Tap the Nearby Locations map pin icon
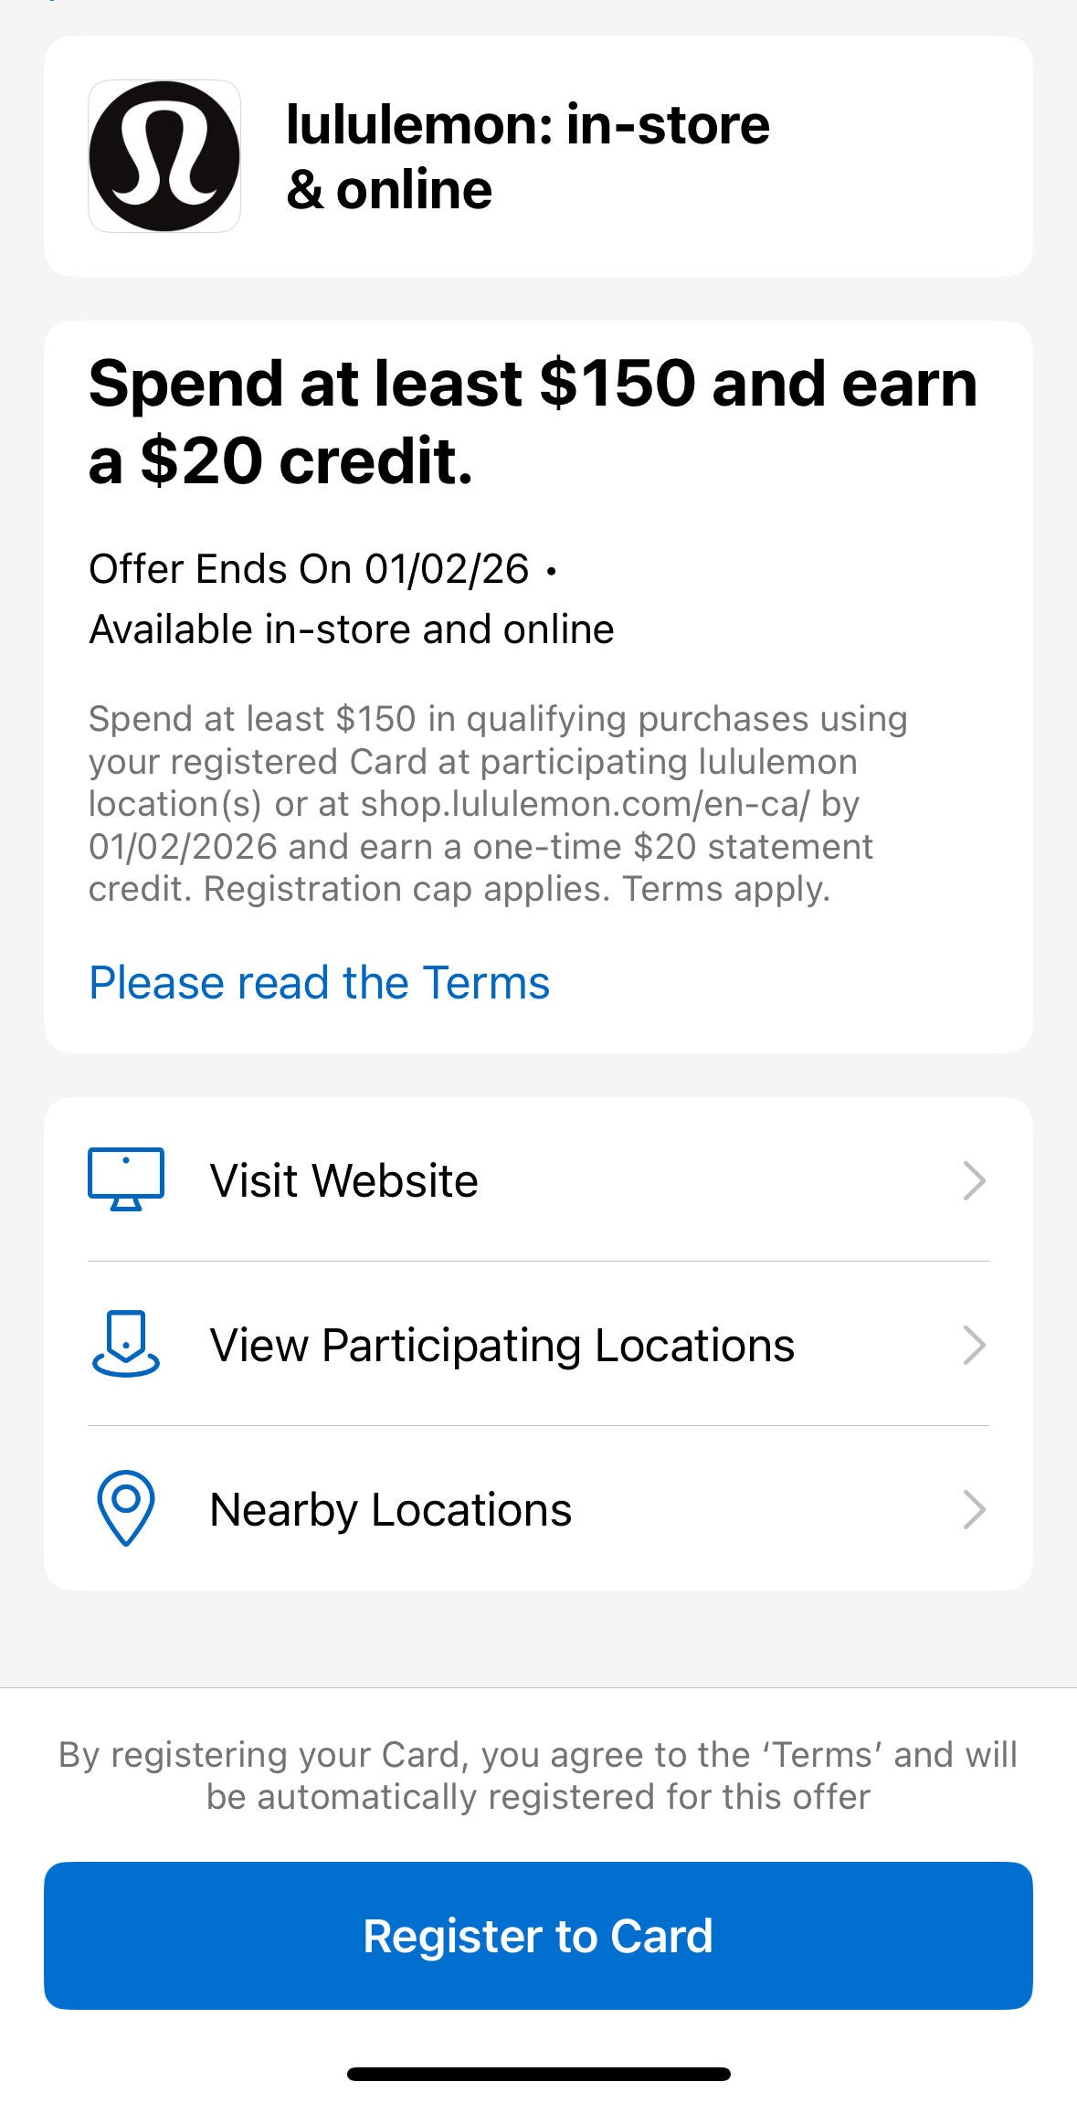The image size is (1077, 2103). [x=126, y=1508]
